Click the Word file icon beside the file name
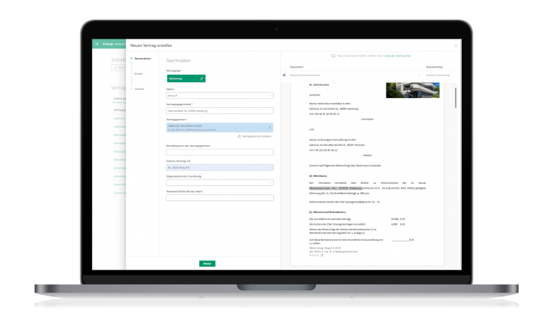Viewport: 553px width, 318px height. pos(285,75)
